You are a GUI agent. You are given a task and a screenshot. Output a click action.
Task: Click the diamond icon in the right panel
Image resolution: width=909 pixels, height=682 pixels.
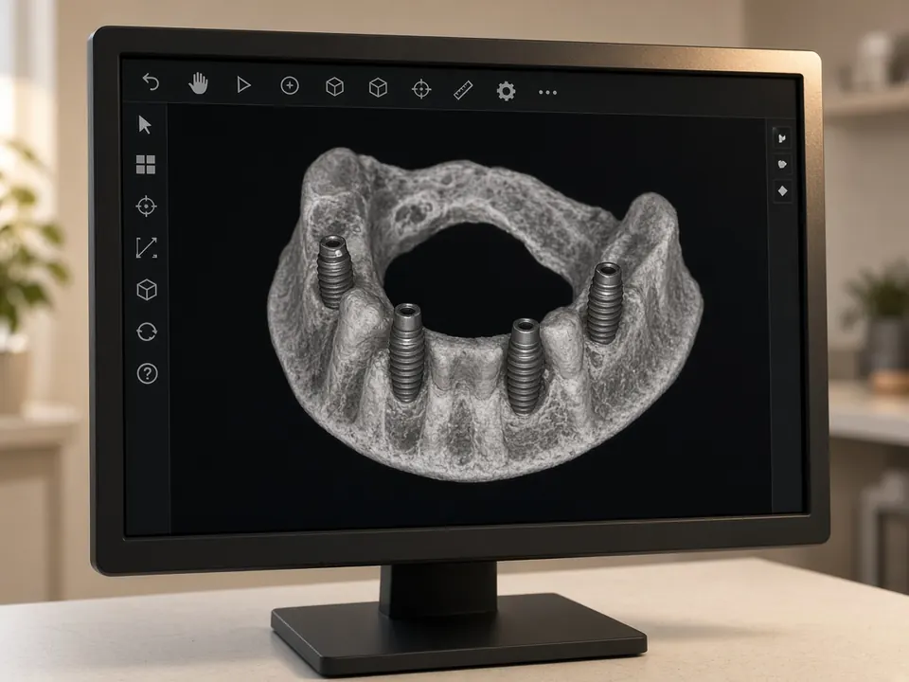pyautogui.click(x=783, y=190)
